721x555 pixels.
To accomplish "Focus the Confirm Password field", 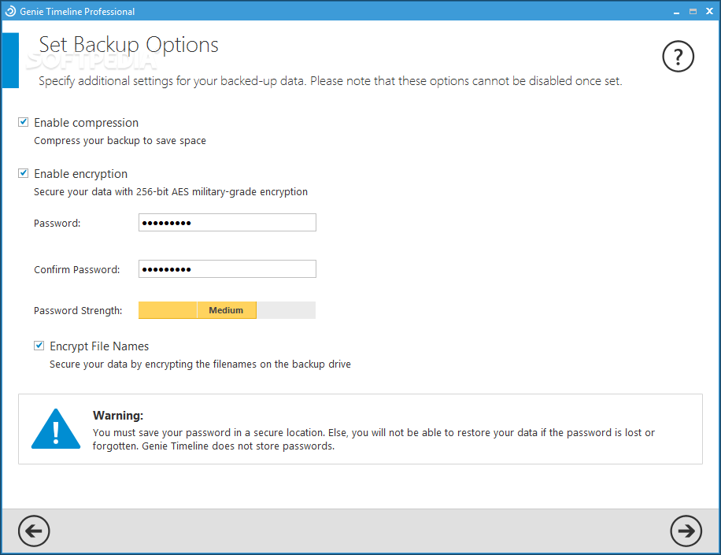I will tap(227, 269).
